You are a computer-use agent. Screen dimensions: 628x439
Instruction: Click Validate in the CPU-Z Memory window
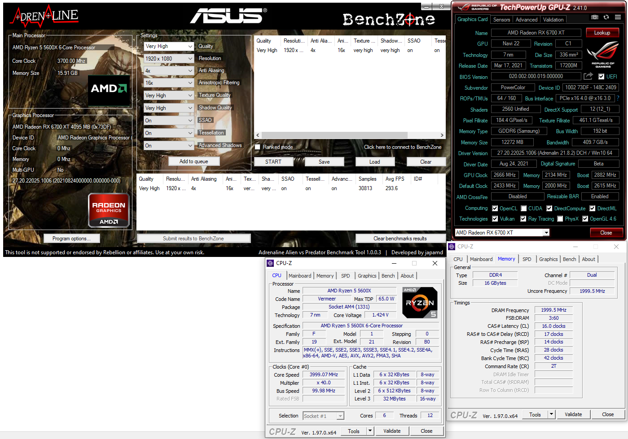(573, 414)
